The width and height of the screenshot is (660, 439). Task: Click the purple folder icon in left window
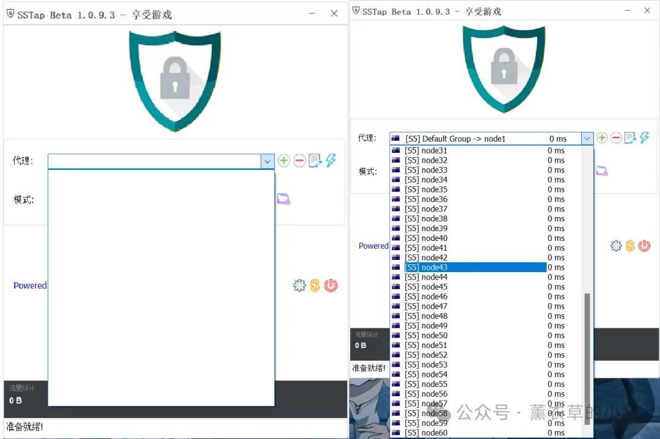(x=284, y=199)
